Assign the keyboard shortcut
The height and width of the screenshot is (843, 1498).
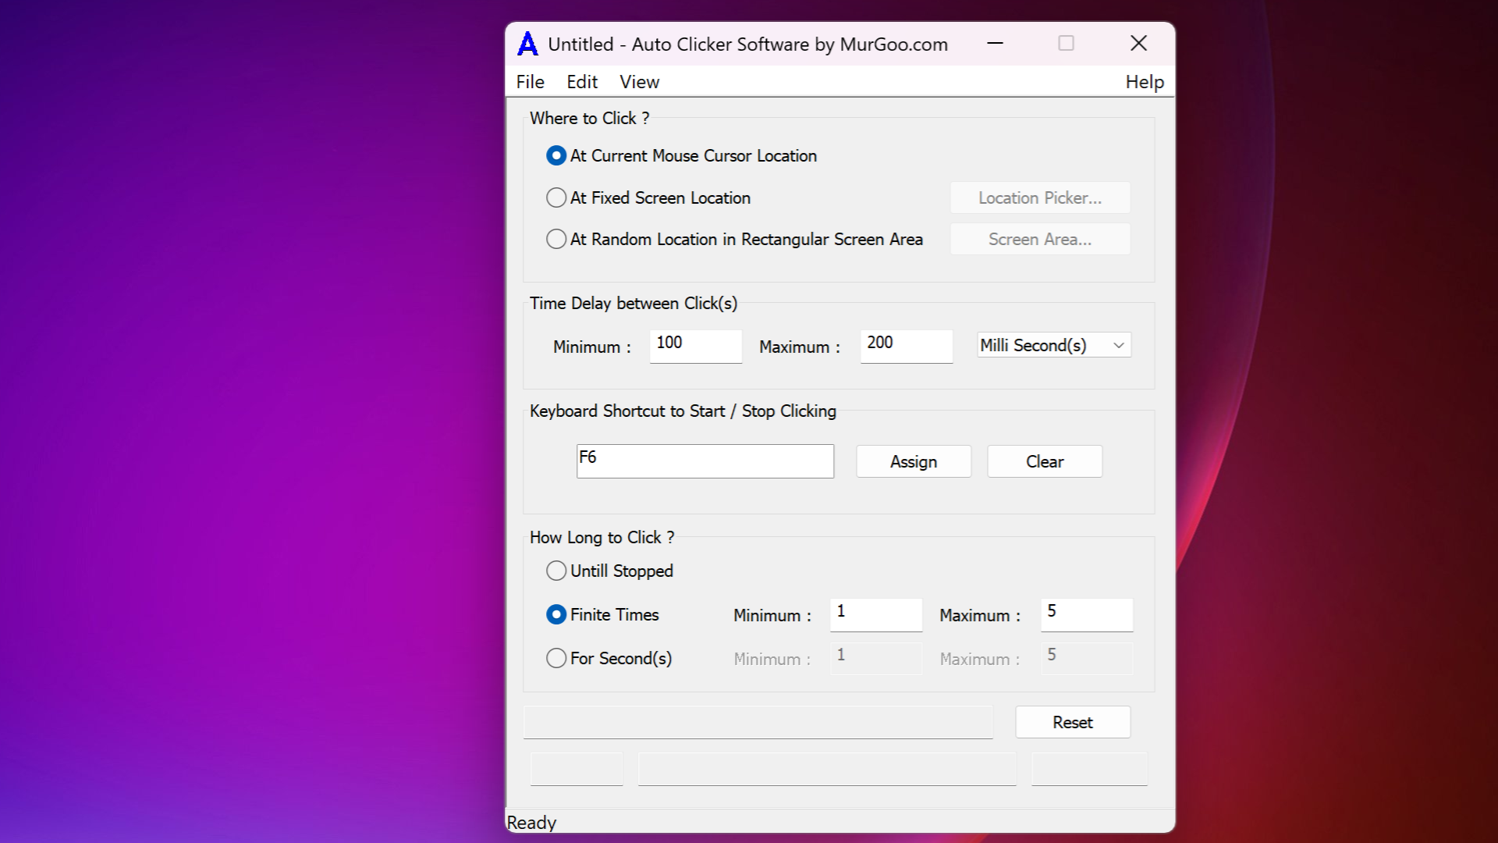[913, 461]
